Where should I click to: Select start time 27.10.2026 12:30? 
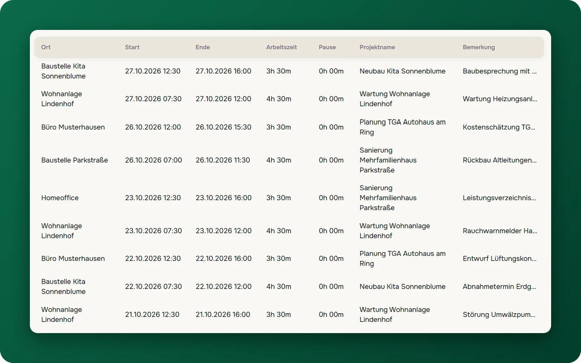coord(153,71)
